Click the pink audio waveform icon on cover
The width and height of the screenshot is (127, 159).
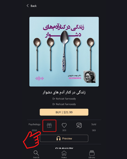tap(40, 78)
